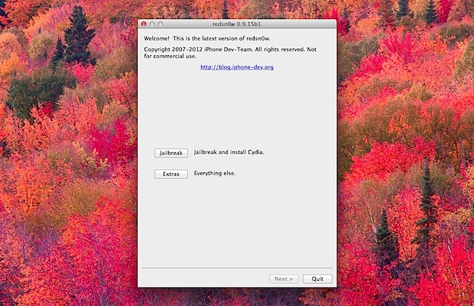
Task: Open the Extras options
Action: [171, 174]
